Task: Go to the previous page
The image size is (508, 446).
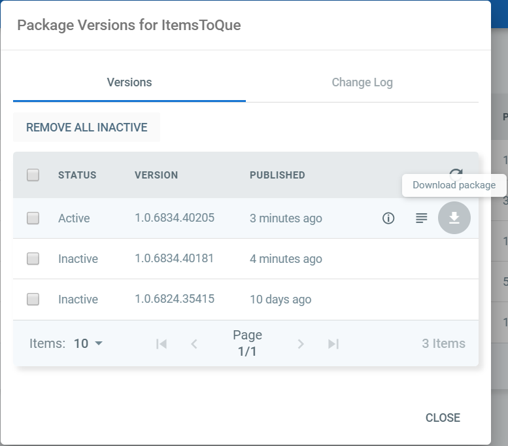Action: tap(194, 343)
